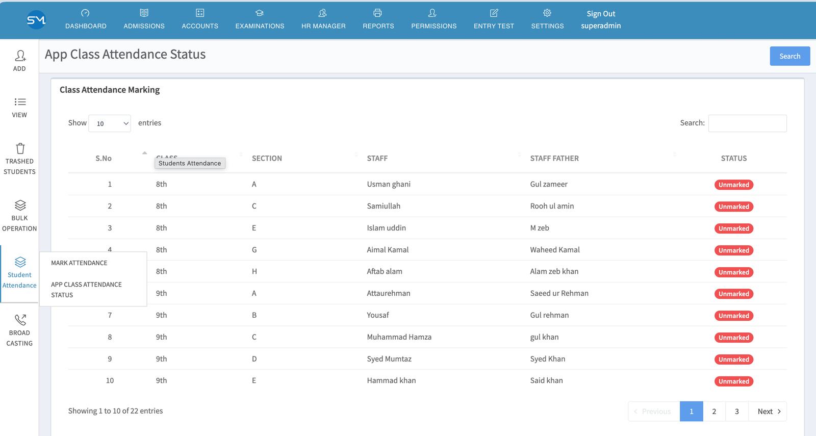Select App Class Attendance Status submenu item
The height and width of the screenshot is (436, 816).
click(x=86, y=290)
